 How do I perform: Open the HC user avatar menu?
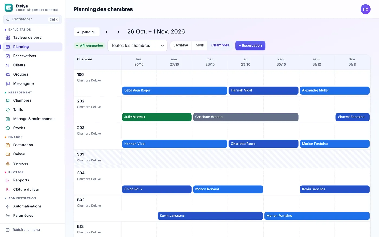click(x=365, y=9)
